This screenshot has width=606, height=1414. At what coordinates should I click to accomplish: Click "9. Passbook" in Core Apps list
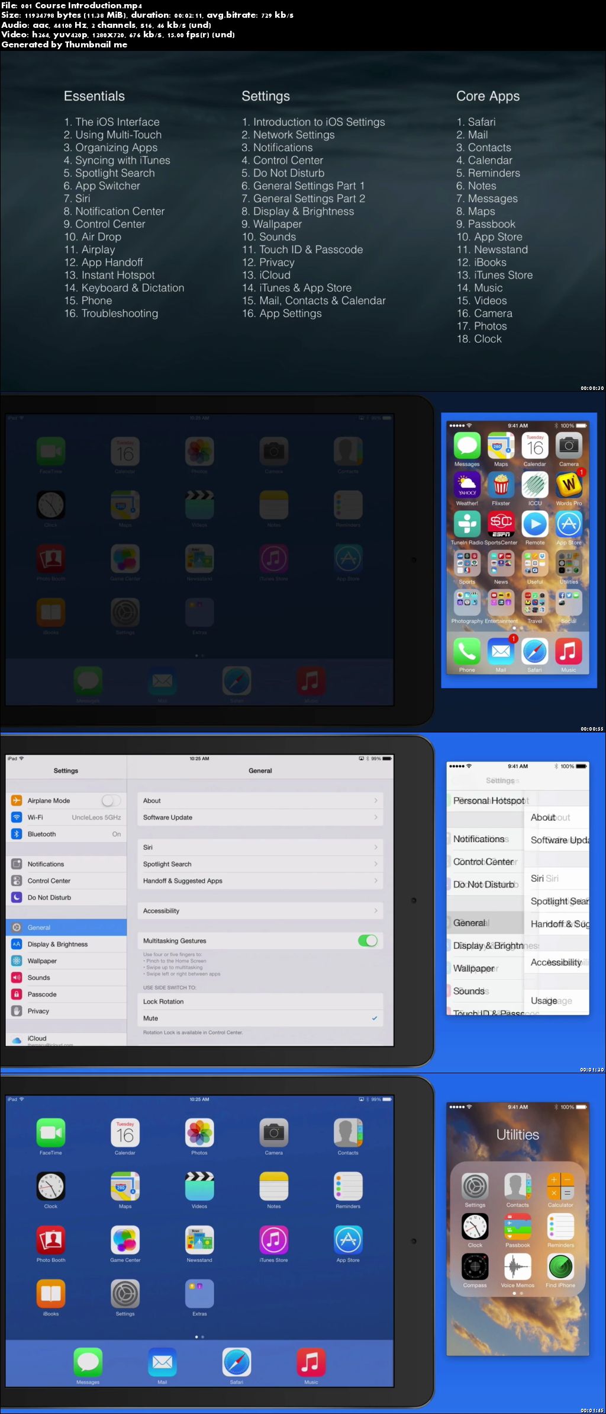[x=486, y=224]
